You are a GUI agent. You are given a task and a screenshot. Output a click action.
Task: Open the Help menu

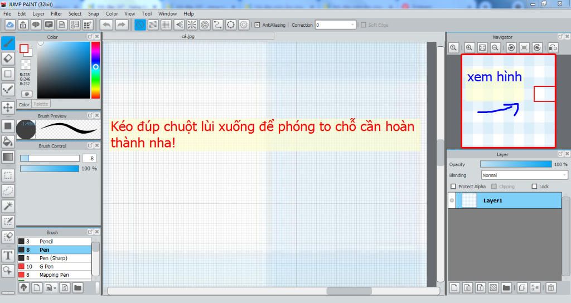[x=188, y=14]
